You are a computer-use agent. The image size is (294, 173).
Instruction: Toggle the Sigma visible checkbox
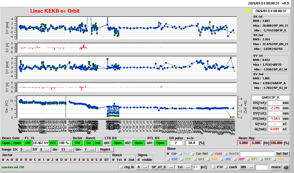click(139, 160)
